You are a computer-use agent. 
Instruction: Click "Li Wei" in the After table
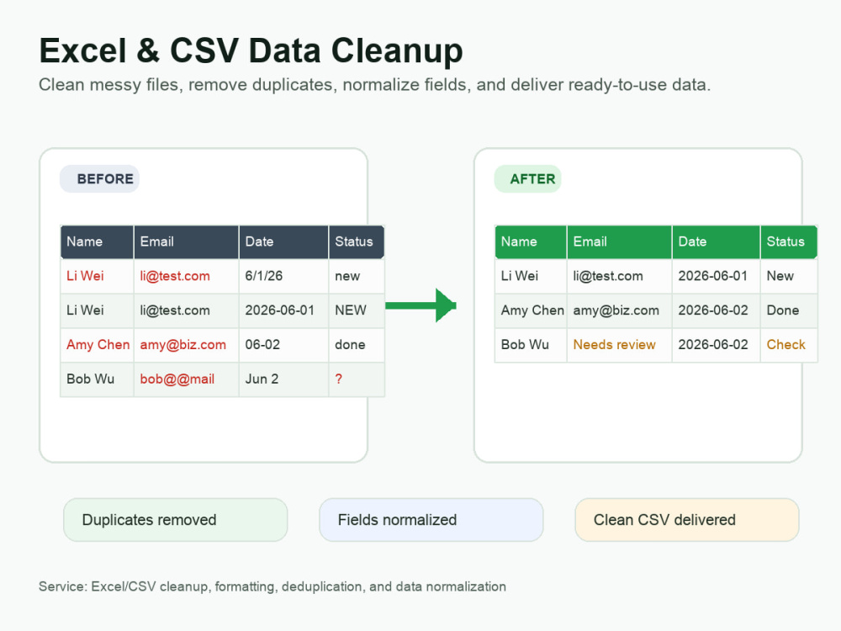[x=531, y=276]
